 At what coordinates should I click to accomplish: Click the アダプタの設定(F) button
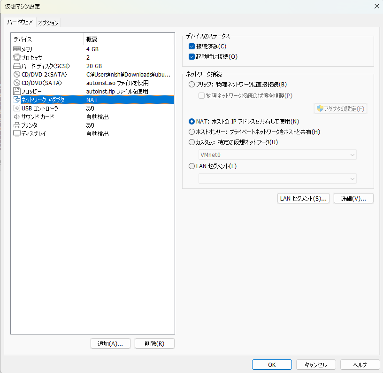click(x=340, y=109)
